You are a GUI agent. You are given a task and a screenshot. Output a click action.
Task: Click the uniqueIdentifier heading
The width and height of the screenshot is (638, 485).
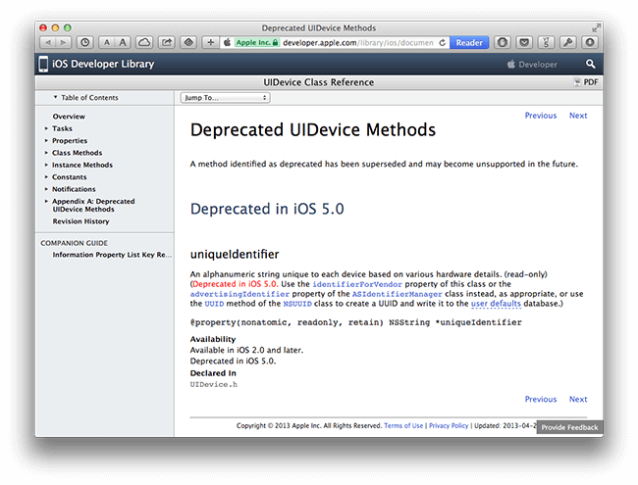235,255
